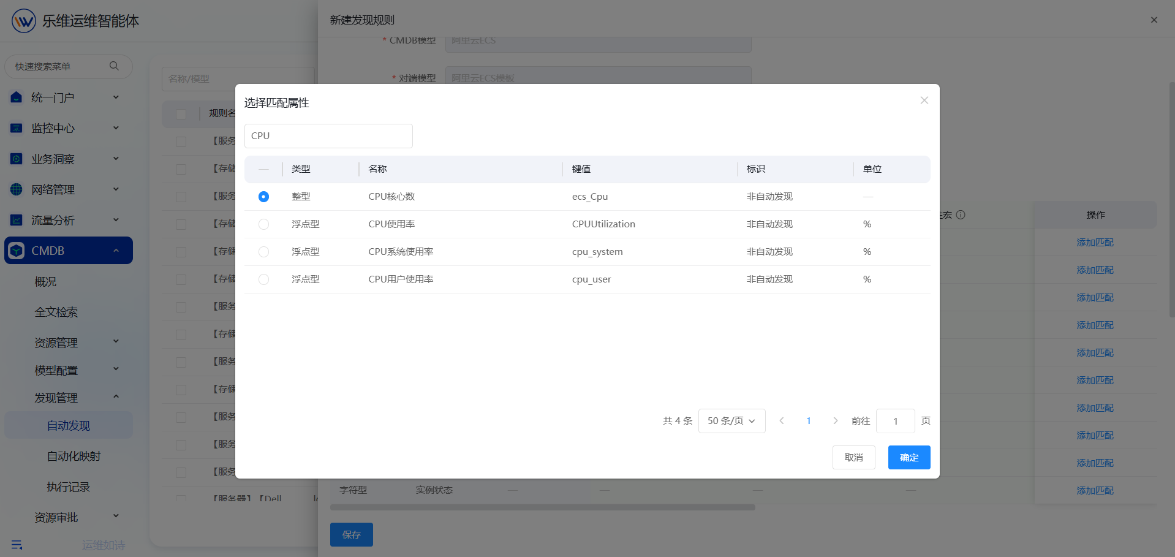Click the CMDB cube icon

point(17,251)
